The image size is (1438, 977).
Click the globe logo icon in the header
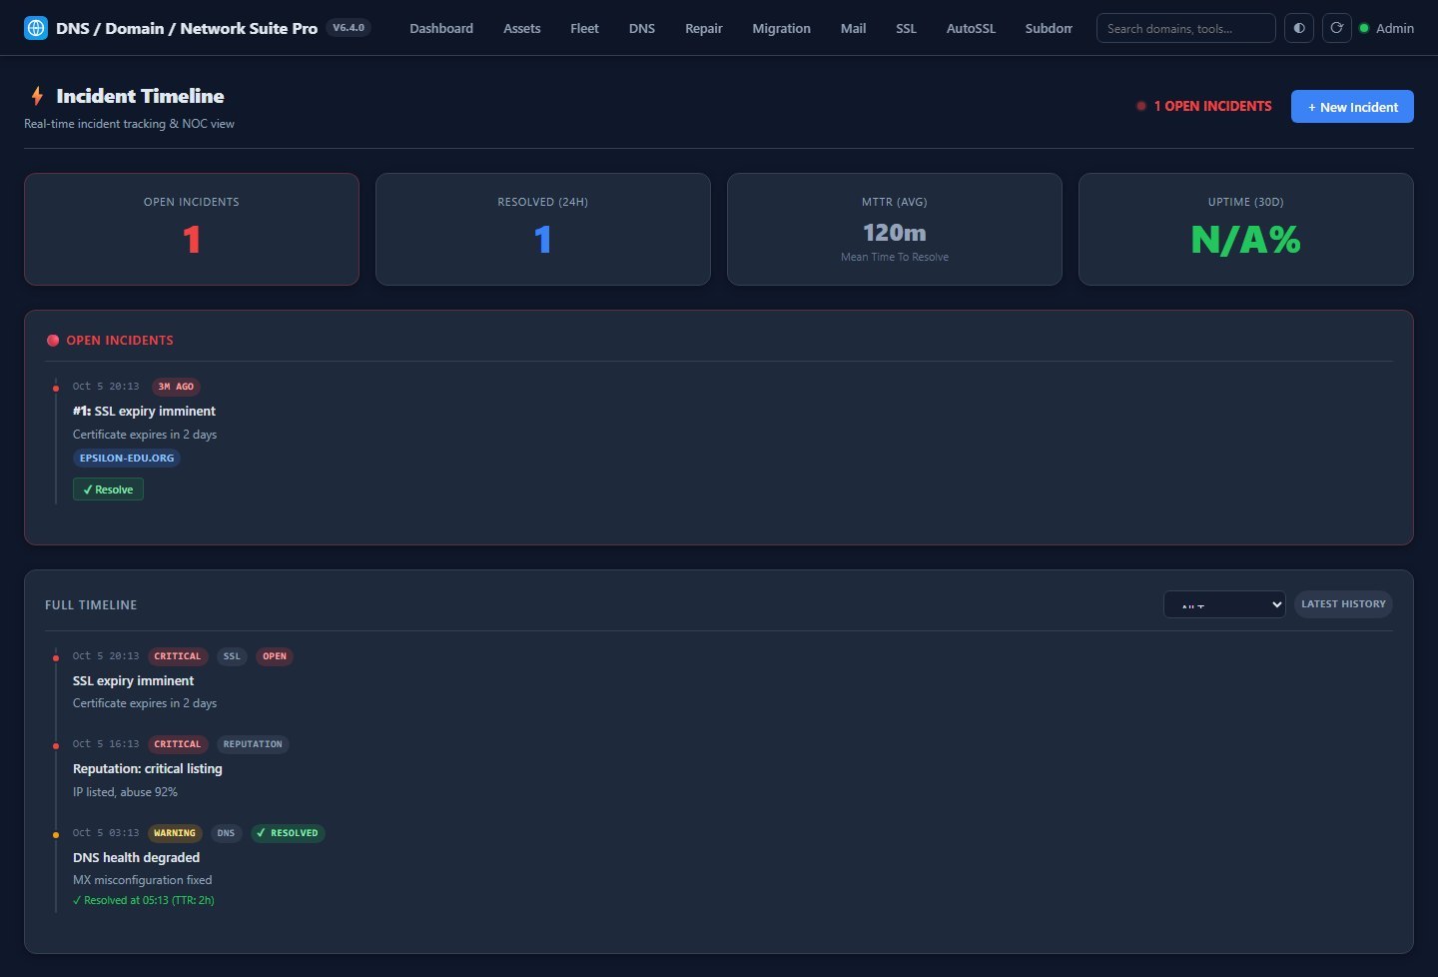click(x=36, y=28)
